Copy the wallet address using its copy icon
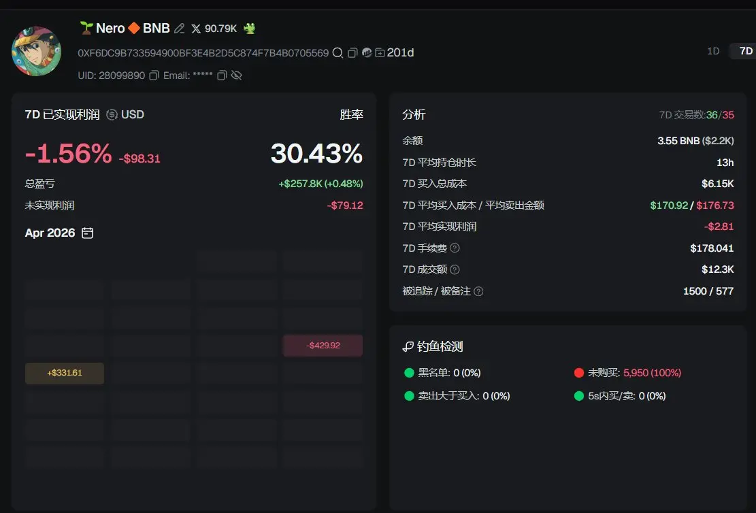The height and width of the screenshot is (513, 756). (x=352, y=52)
